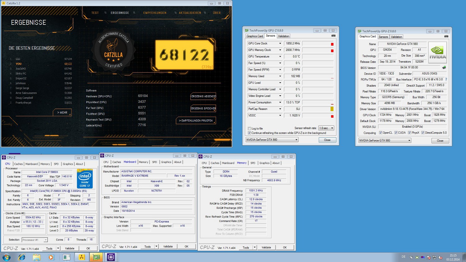Open GPU selector in Sensors window

coord(272,140)
